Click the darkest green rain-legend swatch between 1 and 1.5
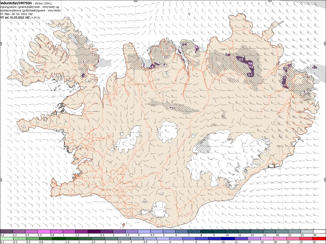The image size is (326, 244). [x=59, y=238]
